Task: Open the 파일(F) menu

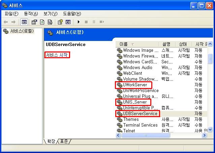Action: [x=11, y=14]
